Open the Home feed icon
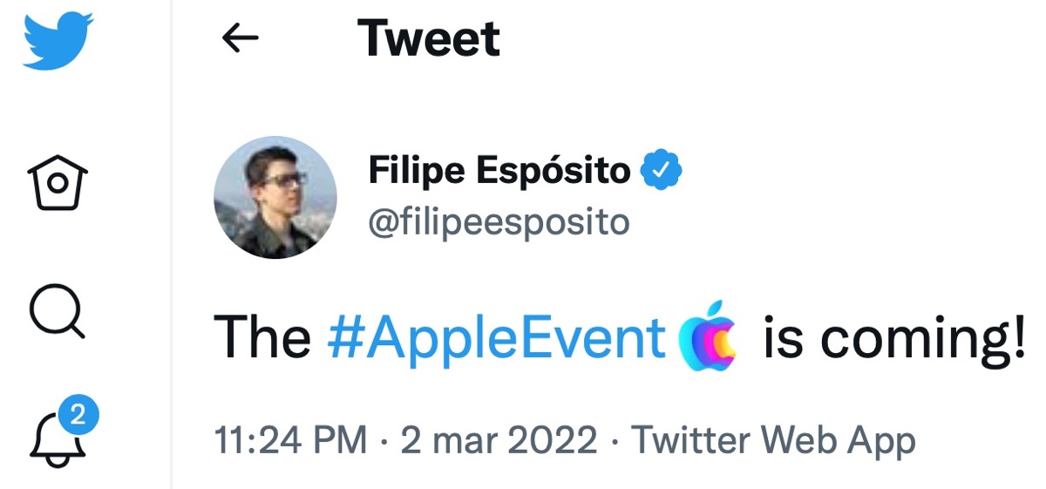The image size is (1046, 489). [57, 182]
